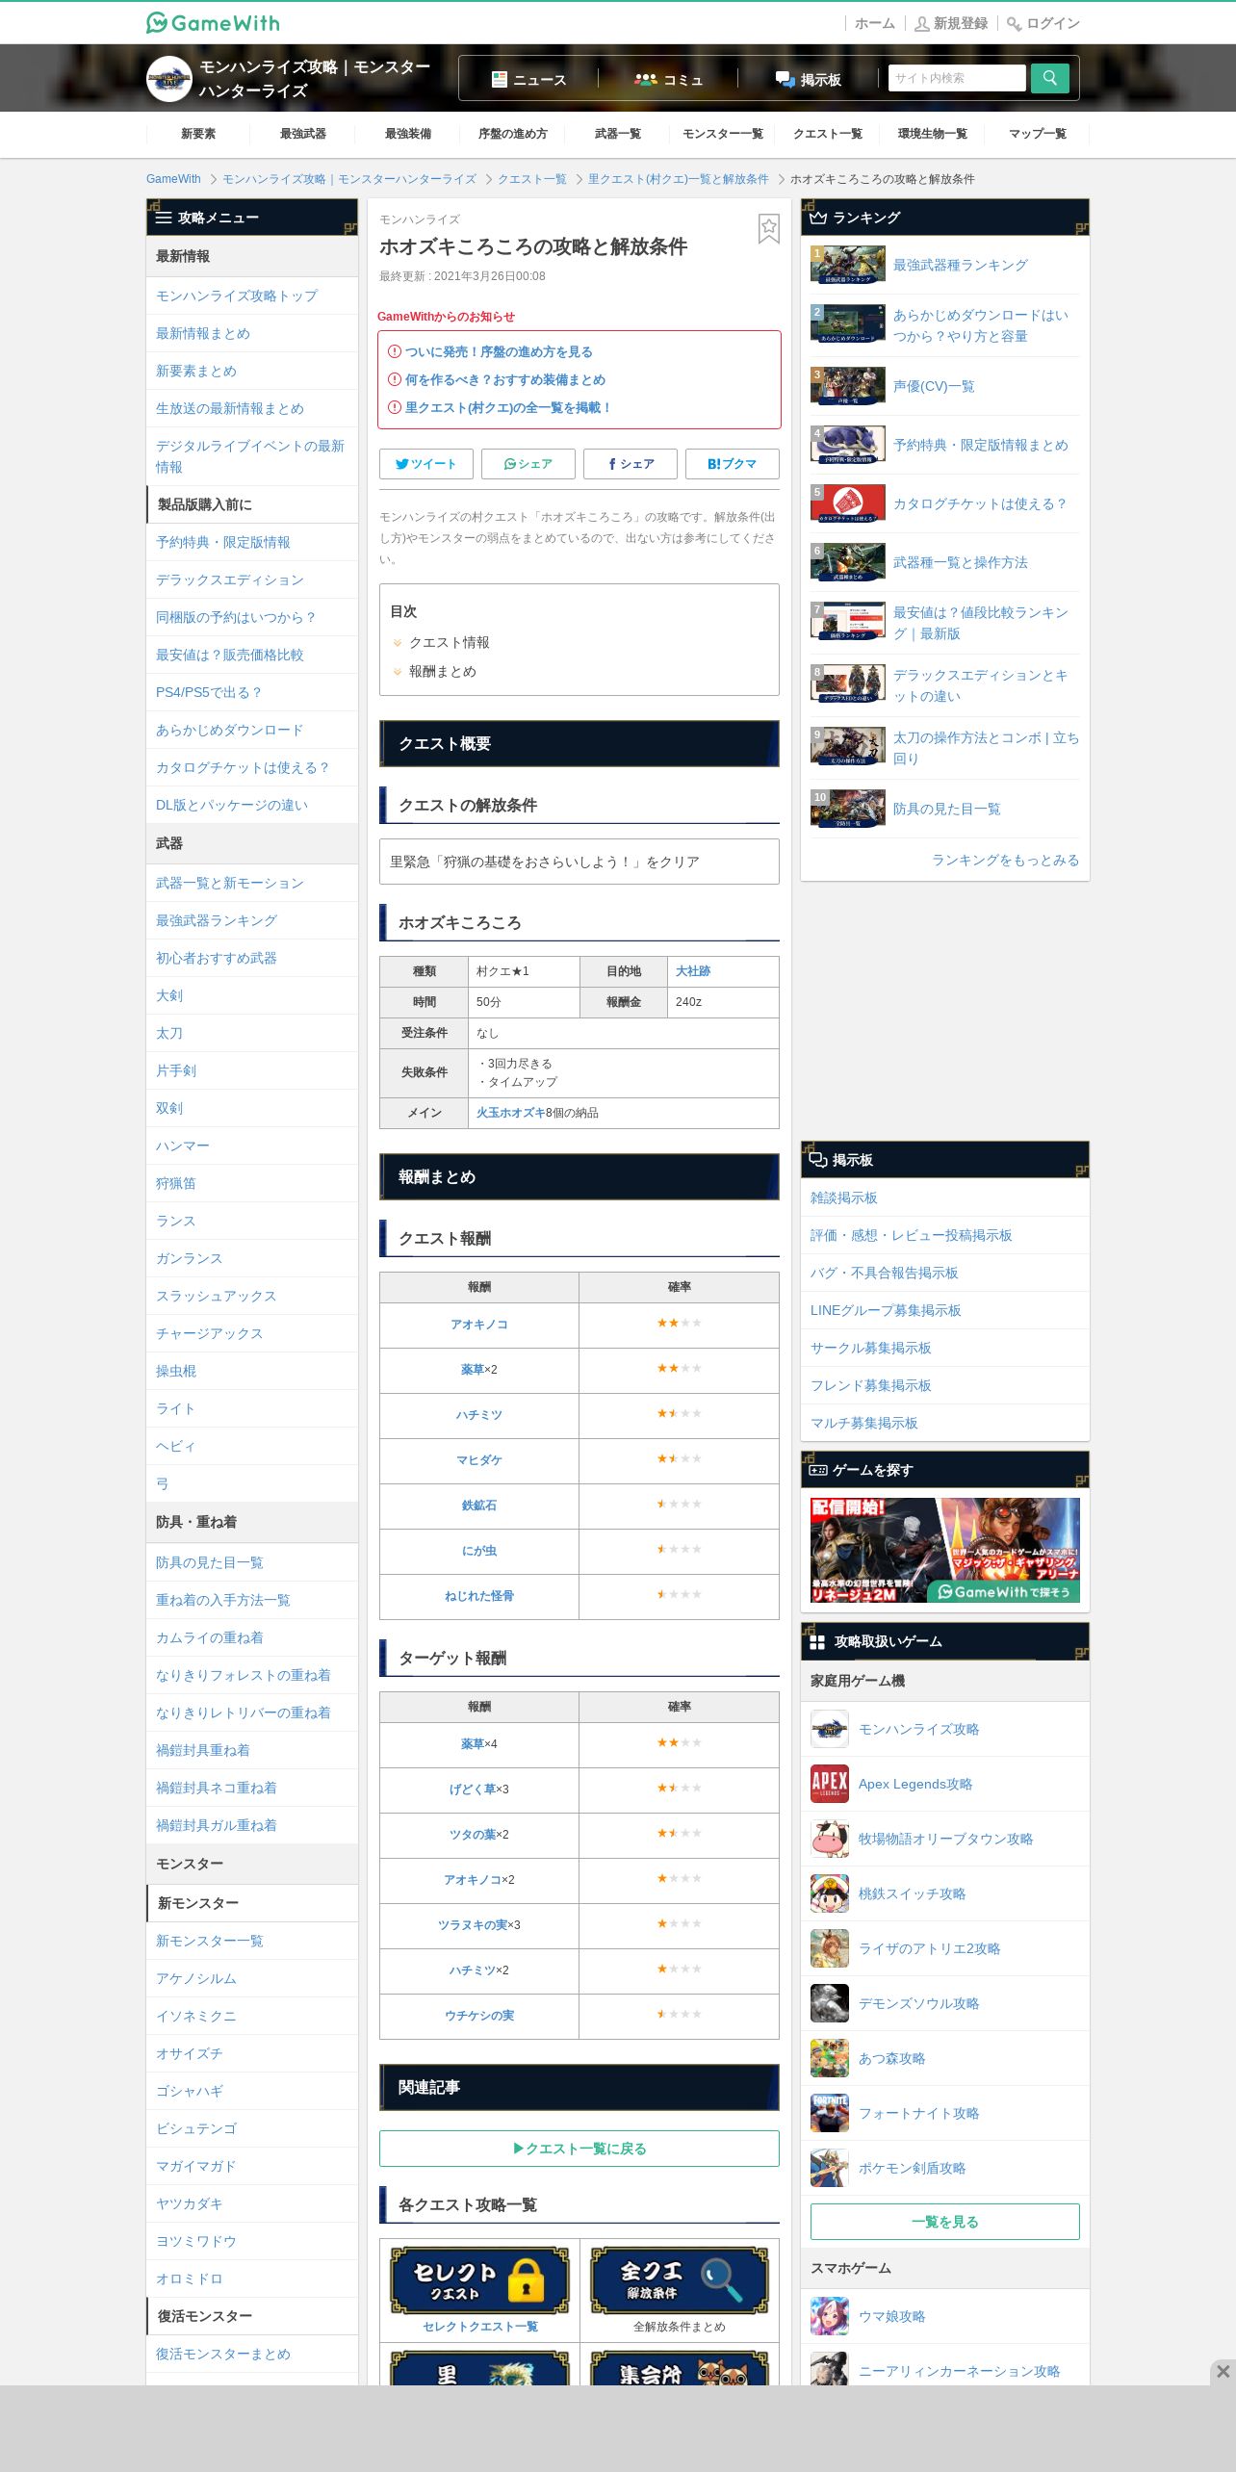Click the Monster Hunter Rise game logo
Image resolution: width=1236 pixels, height=2472 pixels.
[169, 79]
